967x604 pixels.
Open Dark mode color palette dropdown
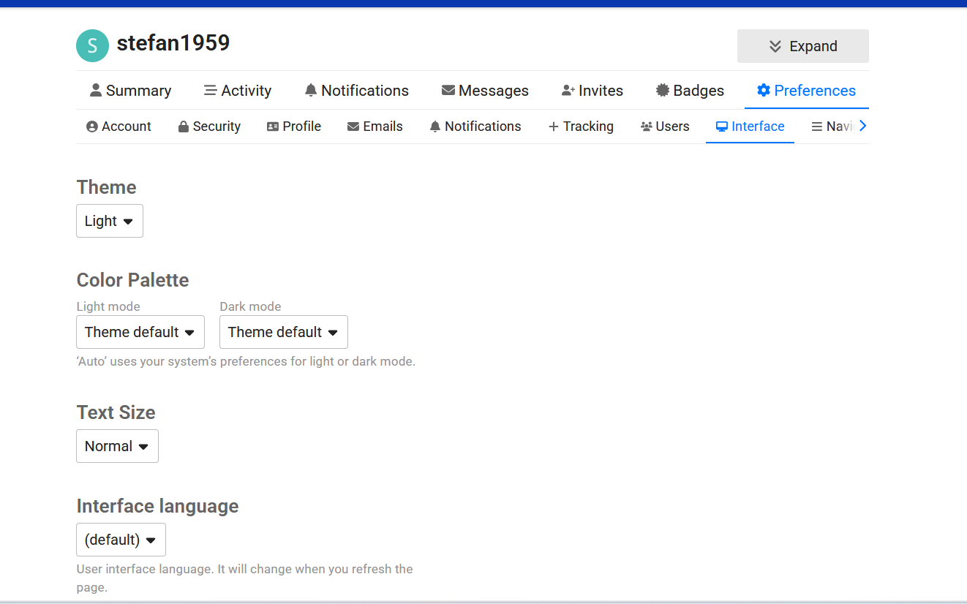click(284, 332)
